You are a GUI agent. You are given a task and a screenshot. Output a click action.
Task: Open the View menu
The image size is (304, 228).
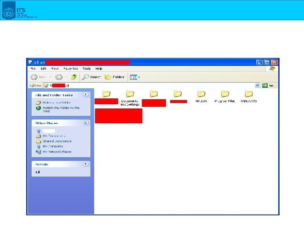pos(54,68)
